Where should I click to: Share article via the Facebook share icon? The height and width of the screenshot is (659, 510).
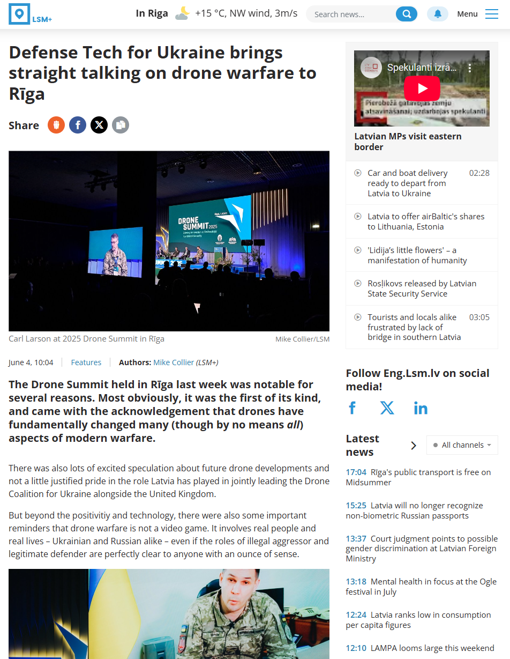pos(78,125)
